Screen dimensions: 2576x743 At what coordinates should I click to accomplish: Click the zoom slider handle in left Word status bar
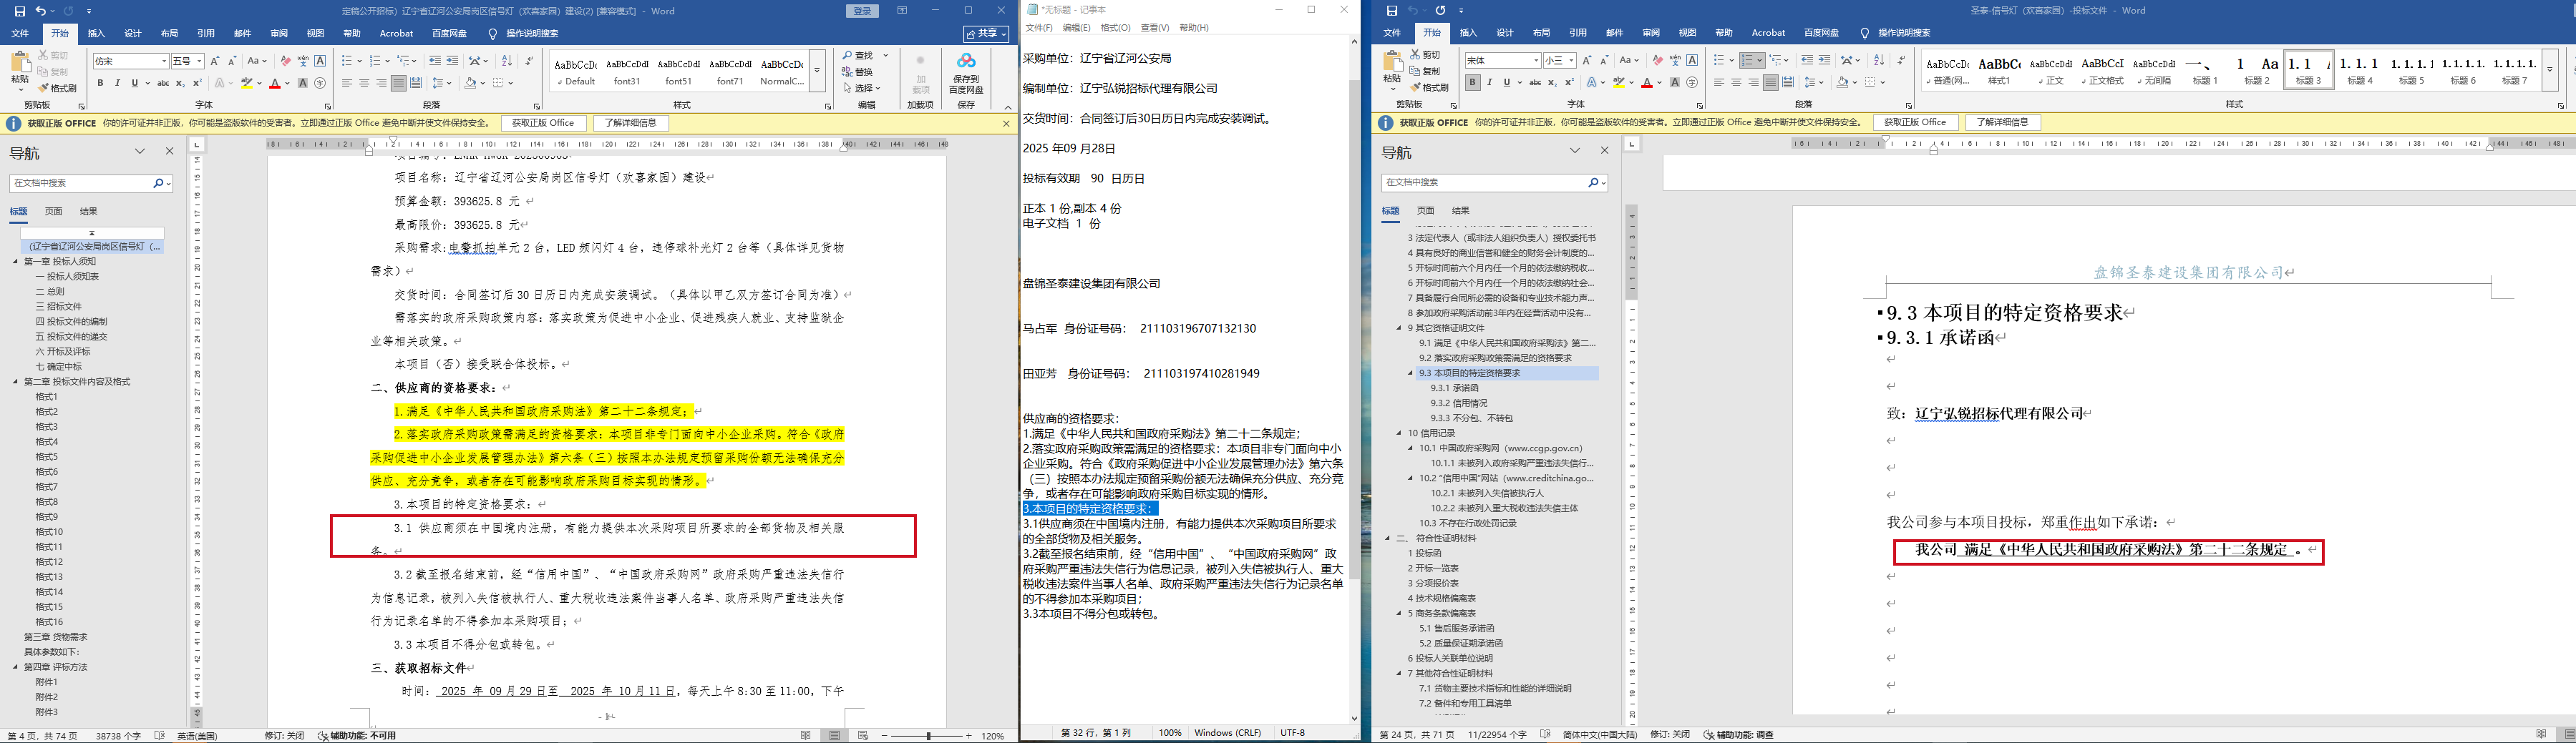[x=929, y=736]
